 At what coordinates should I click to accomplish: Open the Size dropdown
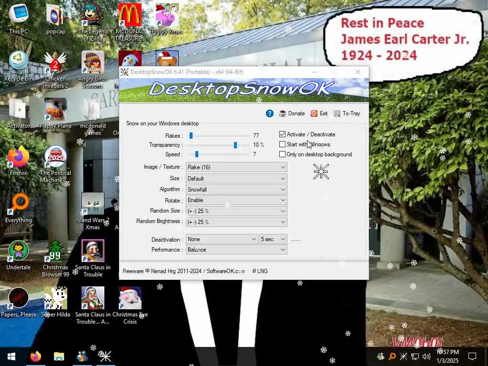(x=236, y=179)
